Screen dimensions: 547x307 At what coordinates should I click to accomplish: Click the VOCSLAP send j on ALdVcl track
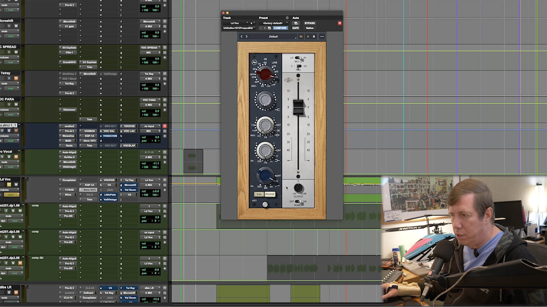(129, 146)
